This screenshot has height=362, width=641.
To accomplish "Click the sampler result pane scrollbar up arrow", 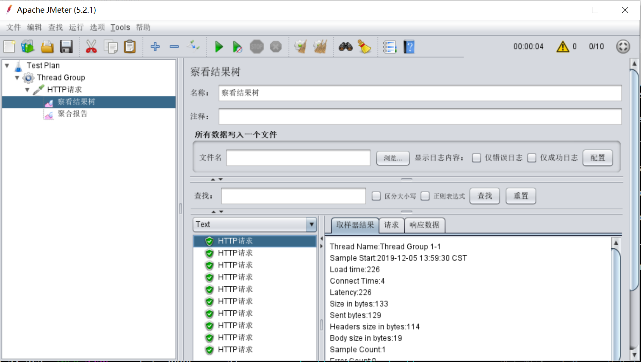I will click(616, 243).
